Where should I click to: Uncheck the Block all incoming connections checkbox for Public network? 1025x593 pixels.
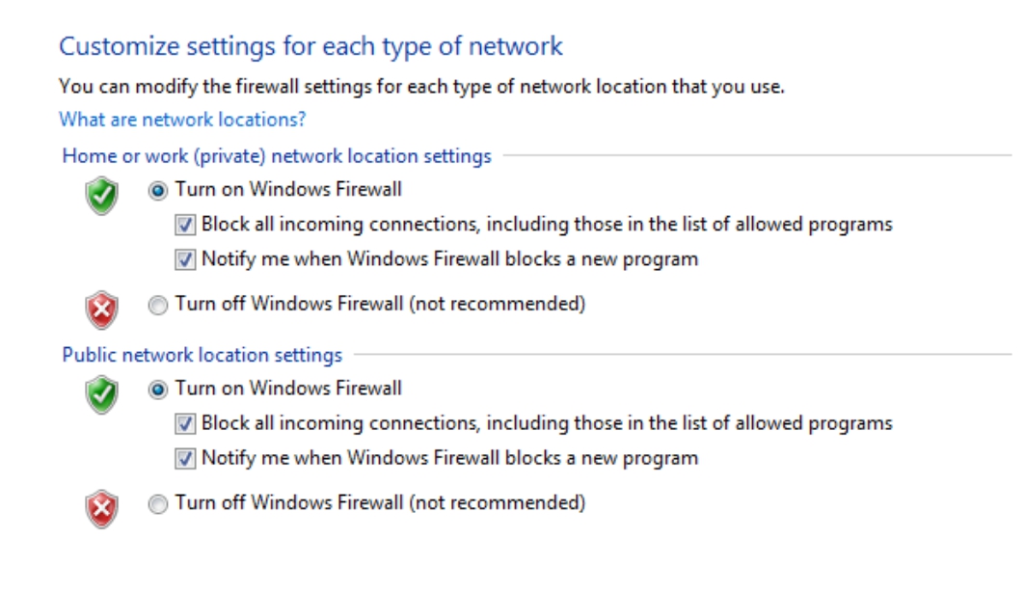pyautogui.click(x=186, y=424)
